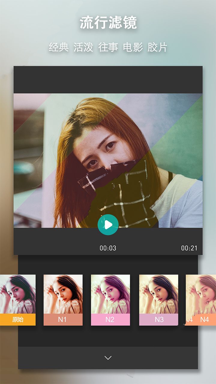Collapse the filter panel with the down chevron
The width and height of the screenshot is (216, 384).
click(108, 358)
